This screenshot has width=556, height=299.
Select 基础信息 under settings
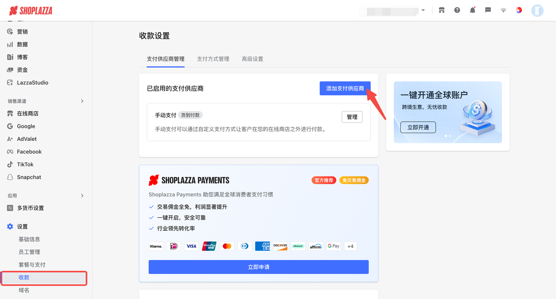click(29, 239)
